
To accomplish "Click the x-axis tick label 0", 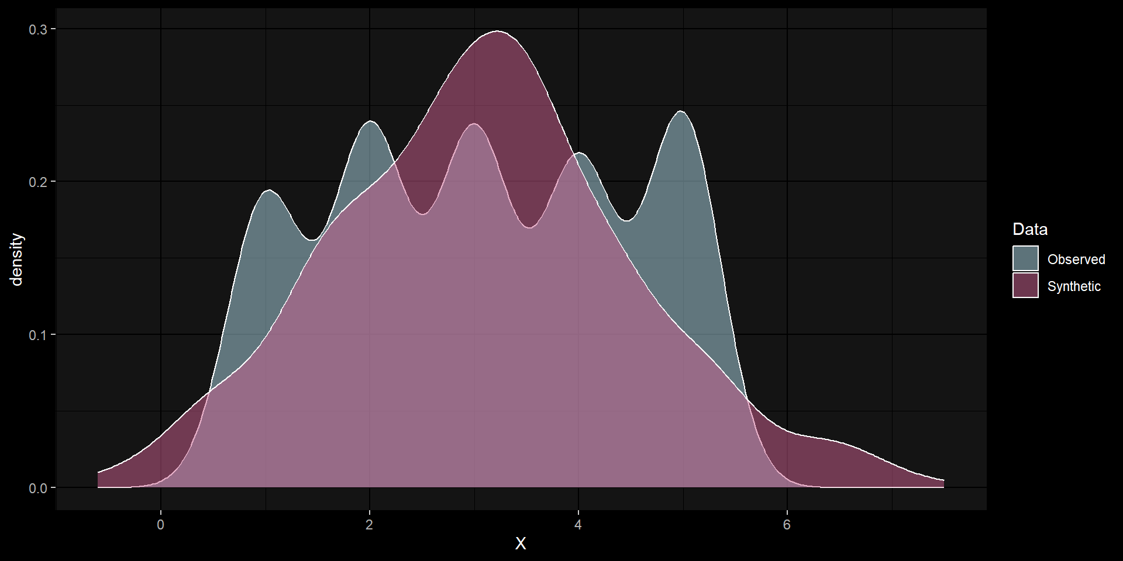I will (x=161, y=525).
